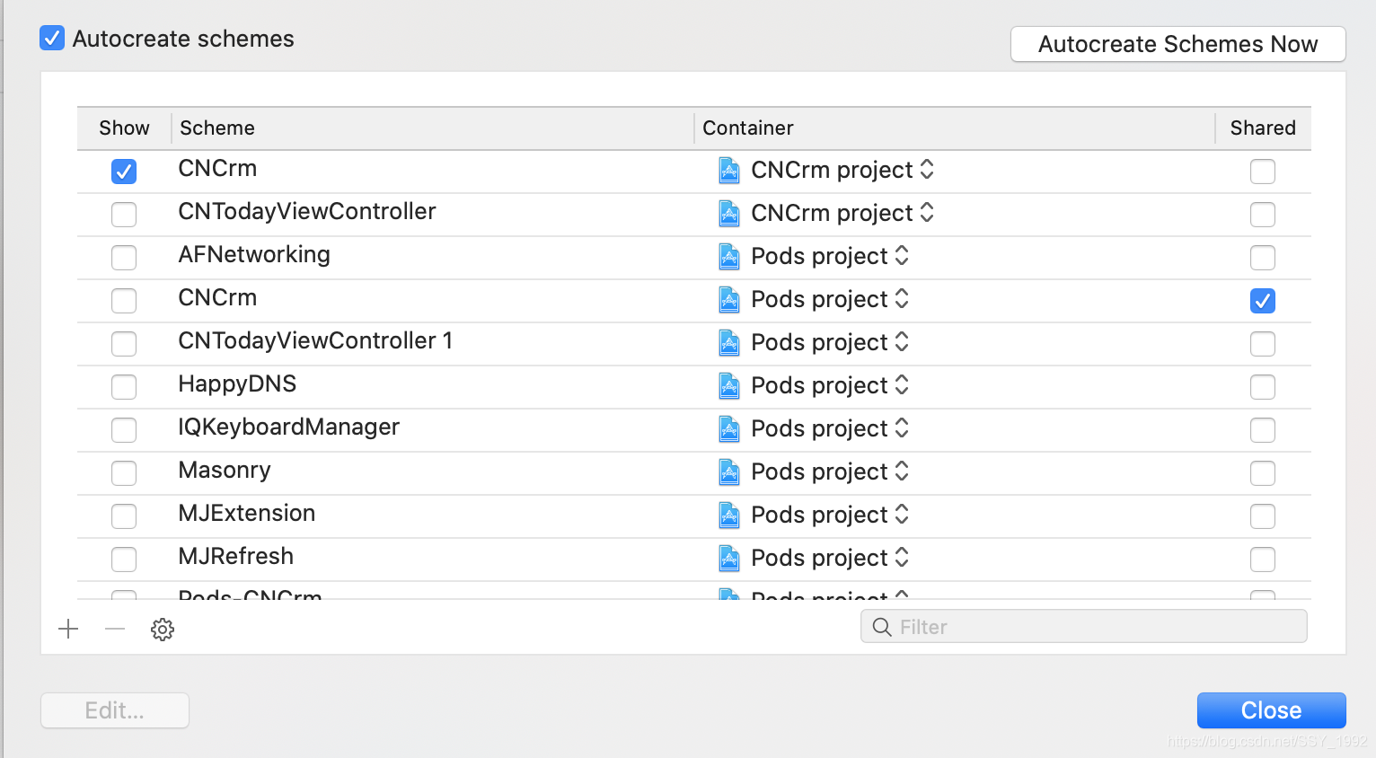
Task: Click project icon in MJRefresh row
Action: [729, 558]
